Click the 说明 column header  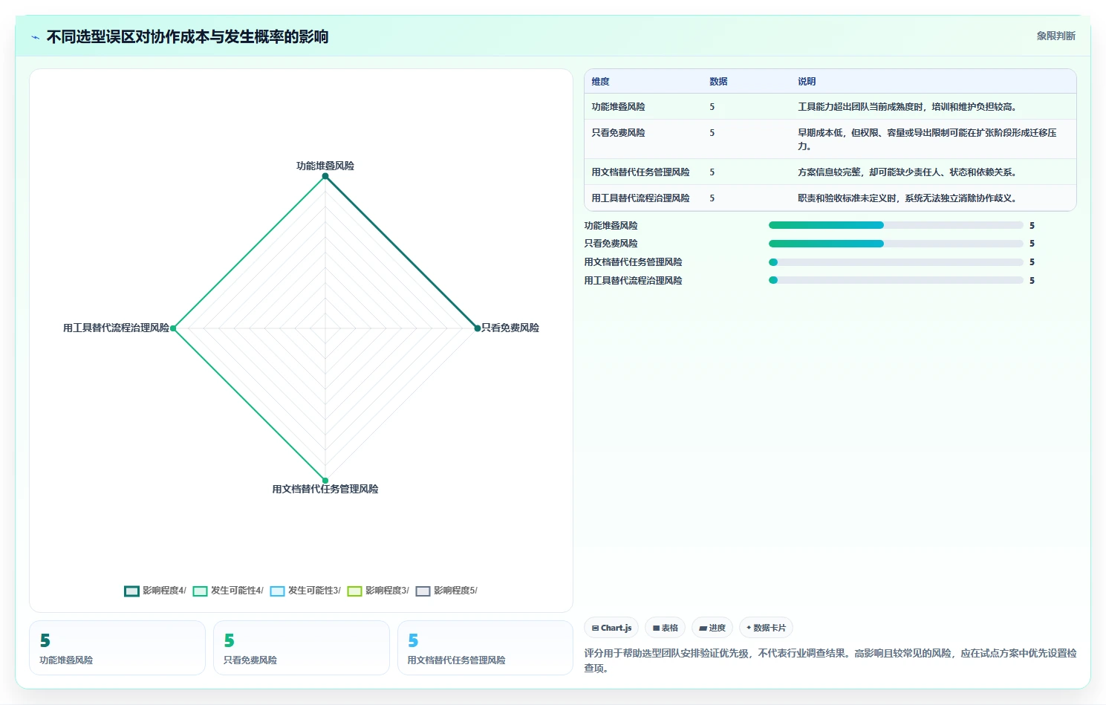click(x=807, y=82)
